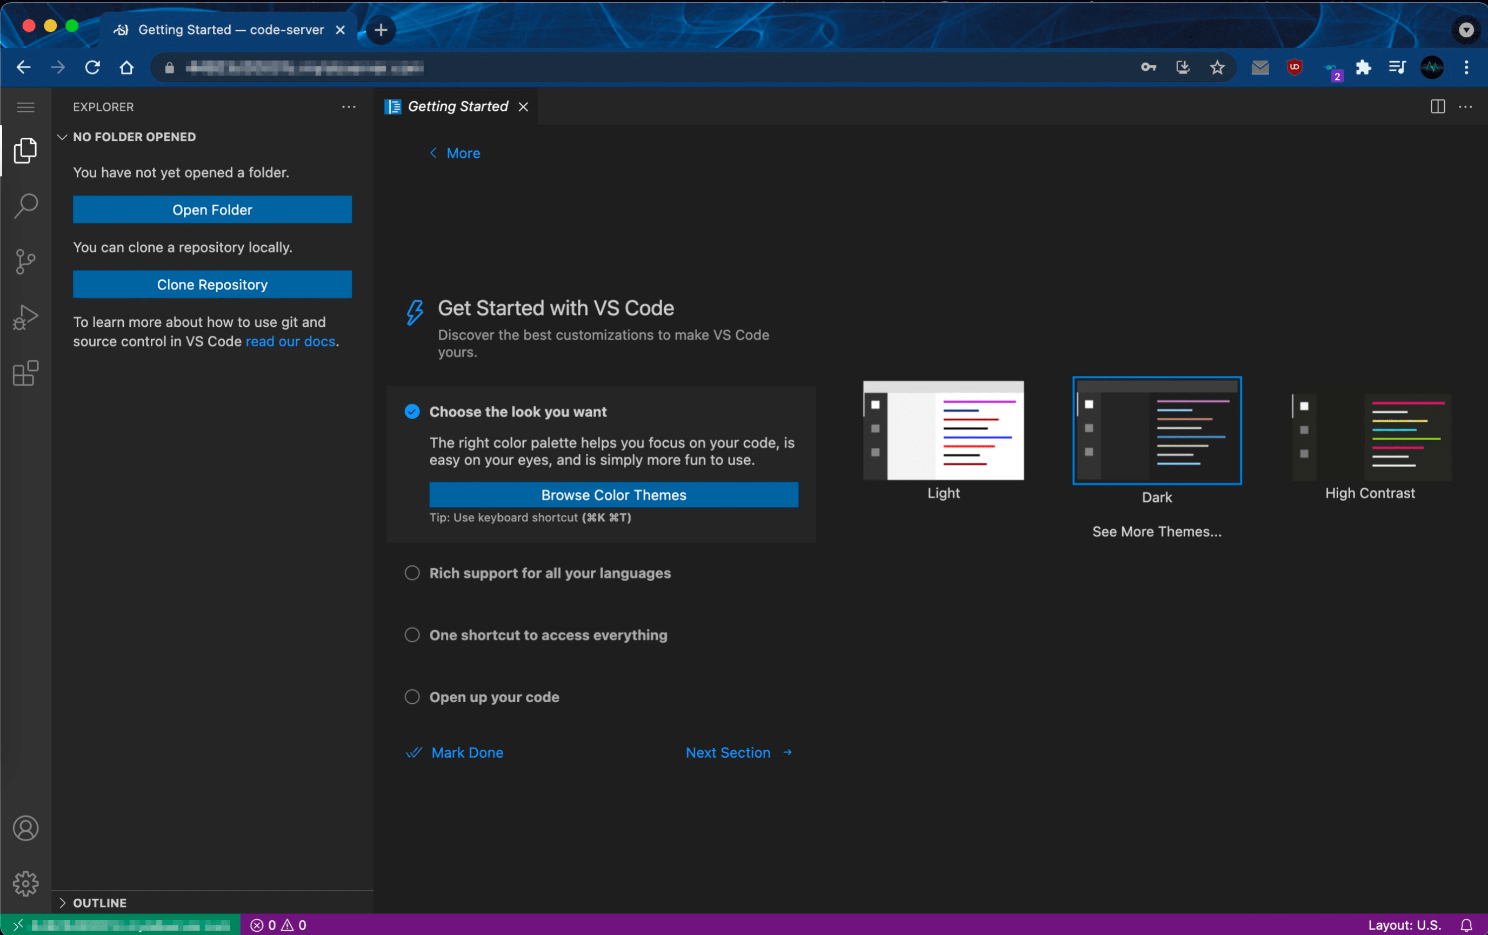Go back via the 'More' chevron link

click(x=455, y=153)
